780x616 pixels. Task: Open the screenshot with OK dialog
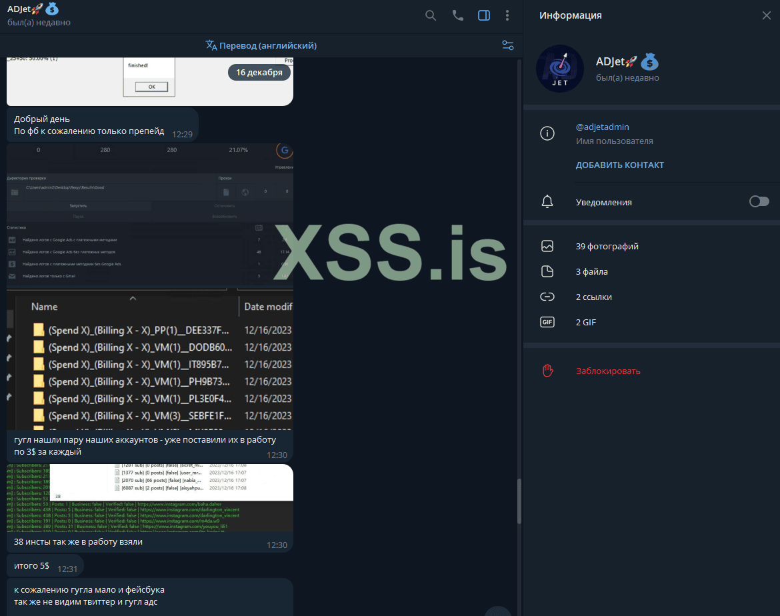click(150, 81)
